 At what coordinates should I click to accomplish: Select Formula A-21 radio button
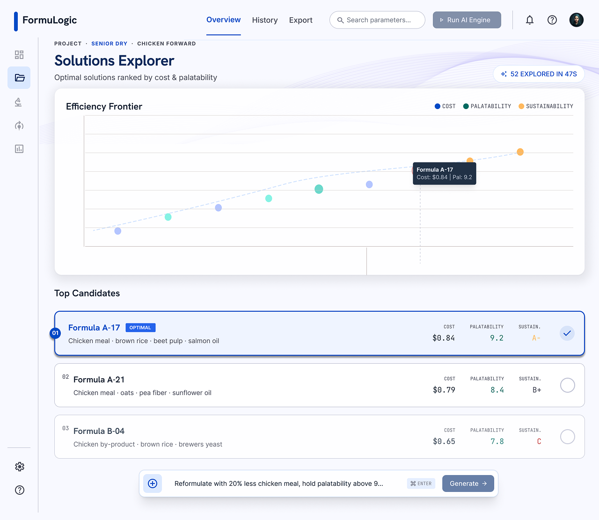click(x=568, y=385)
